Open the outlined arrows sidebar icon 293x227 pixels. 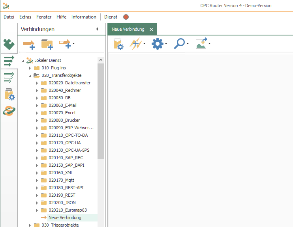coord(9,77)
